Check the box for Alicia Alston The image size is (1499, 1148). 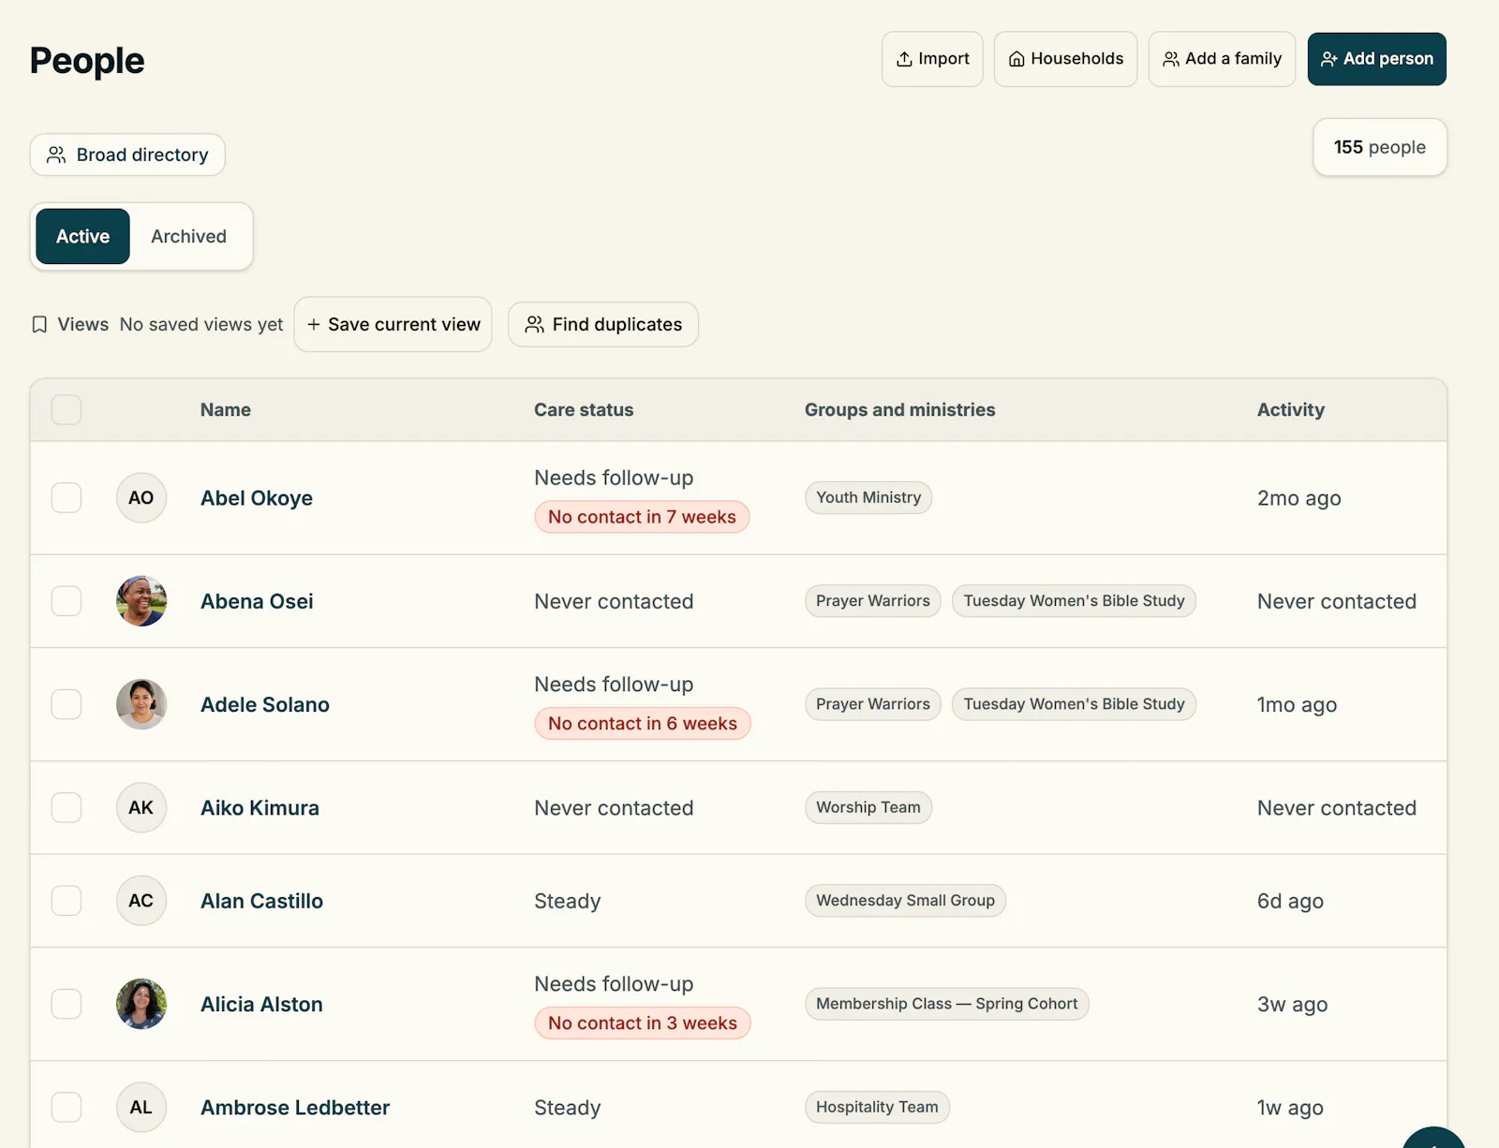pyautogui.click(x=67, y=1004)
